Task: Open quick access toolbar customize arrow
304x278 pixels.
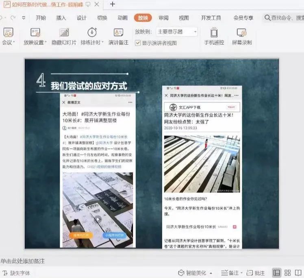Action: click(x=24, y=18)
